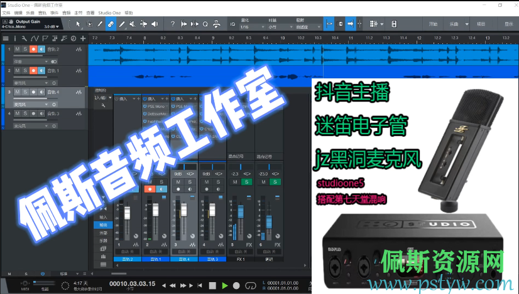The height and width of the screenshot is (294, 519).
Task: Open the 文件 (File) menu
Action: [x=6, y=13]
